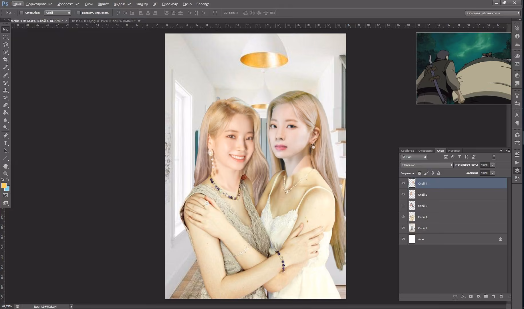Create a new layer group folder
The width and height of the screenshot is (524, 309).
(x=486, y=296)
